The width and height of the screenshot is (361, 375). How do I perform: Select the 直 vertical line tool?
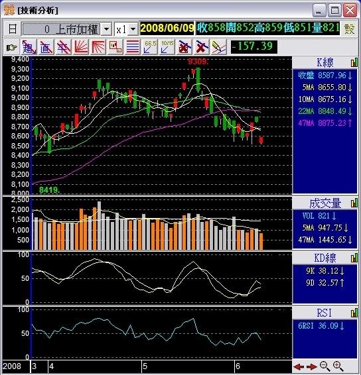click(46, 47)
